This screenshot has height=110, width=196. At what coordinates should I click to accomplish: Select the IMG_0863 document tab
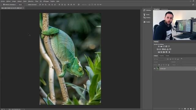pos(12,8)
